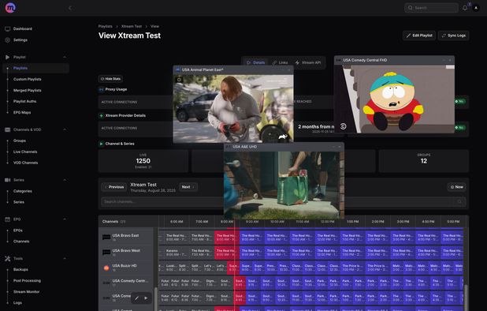Viewport: 487px width, 311px height.
Task: Open Logs in the sidebar
Action: 17,302
